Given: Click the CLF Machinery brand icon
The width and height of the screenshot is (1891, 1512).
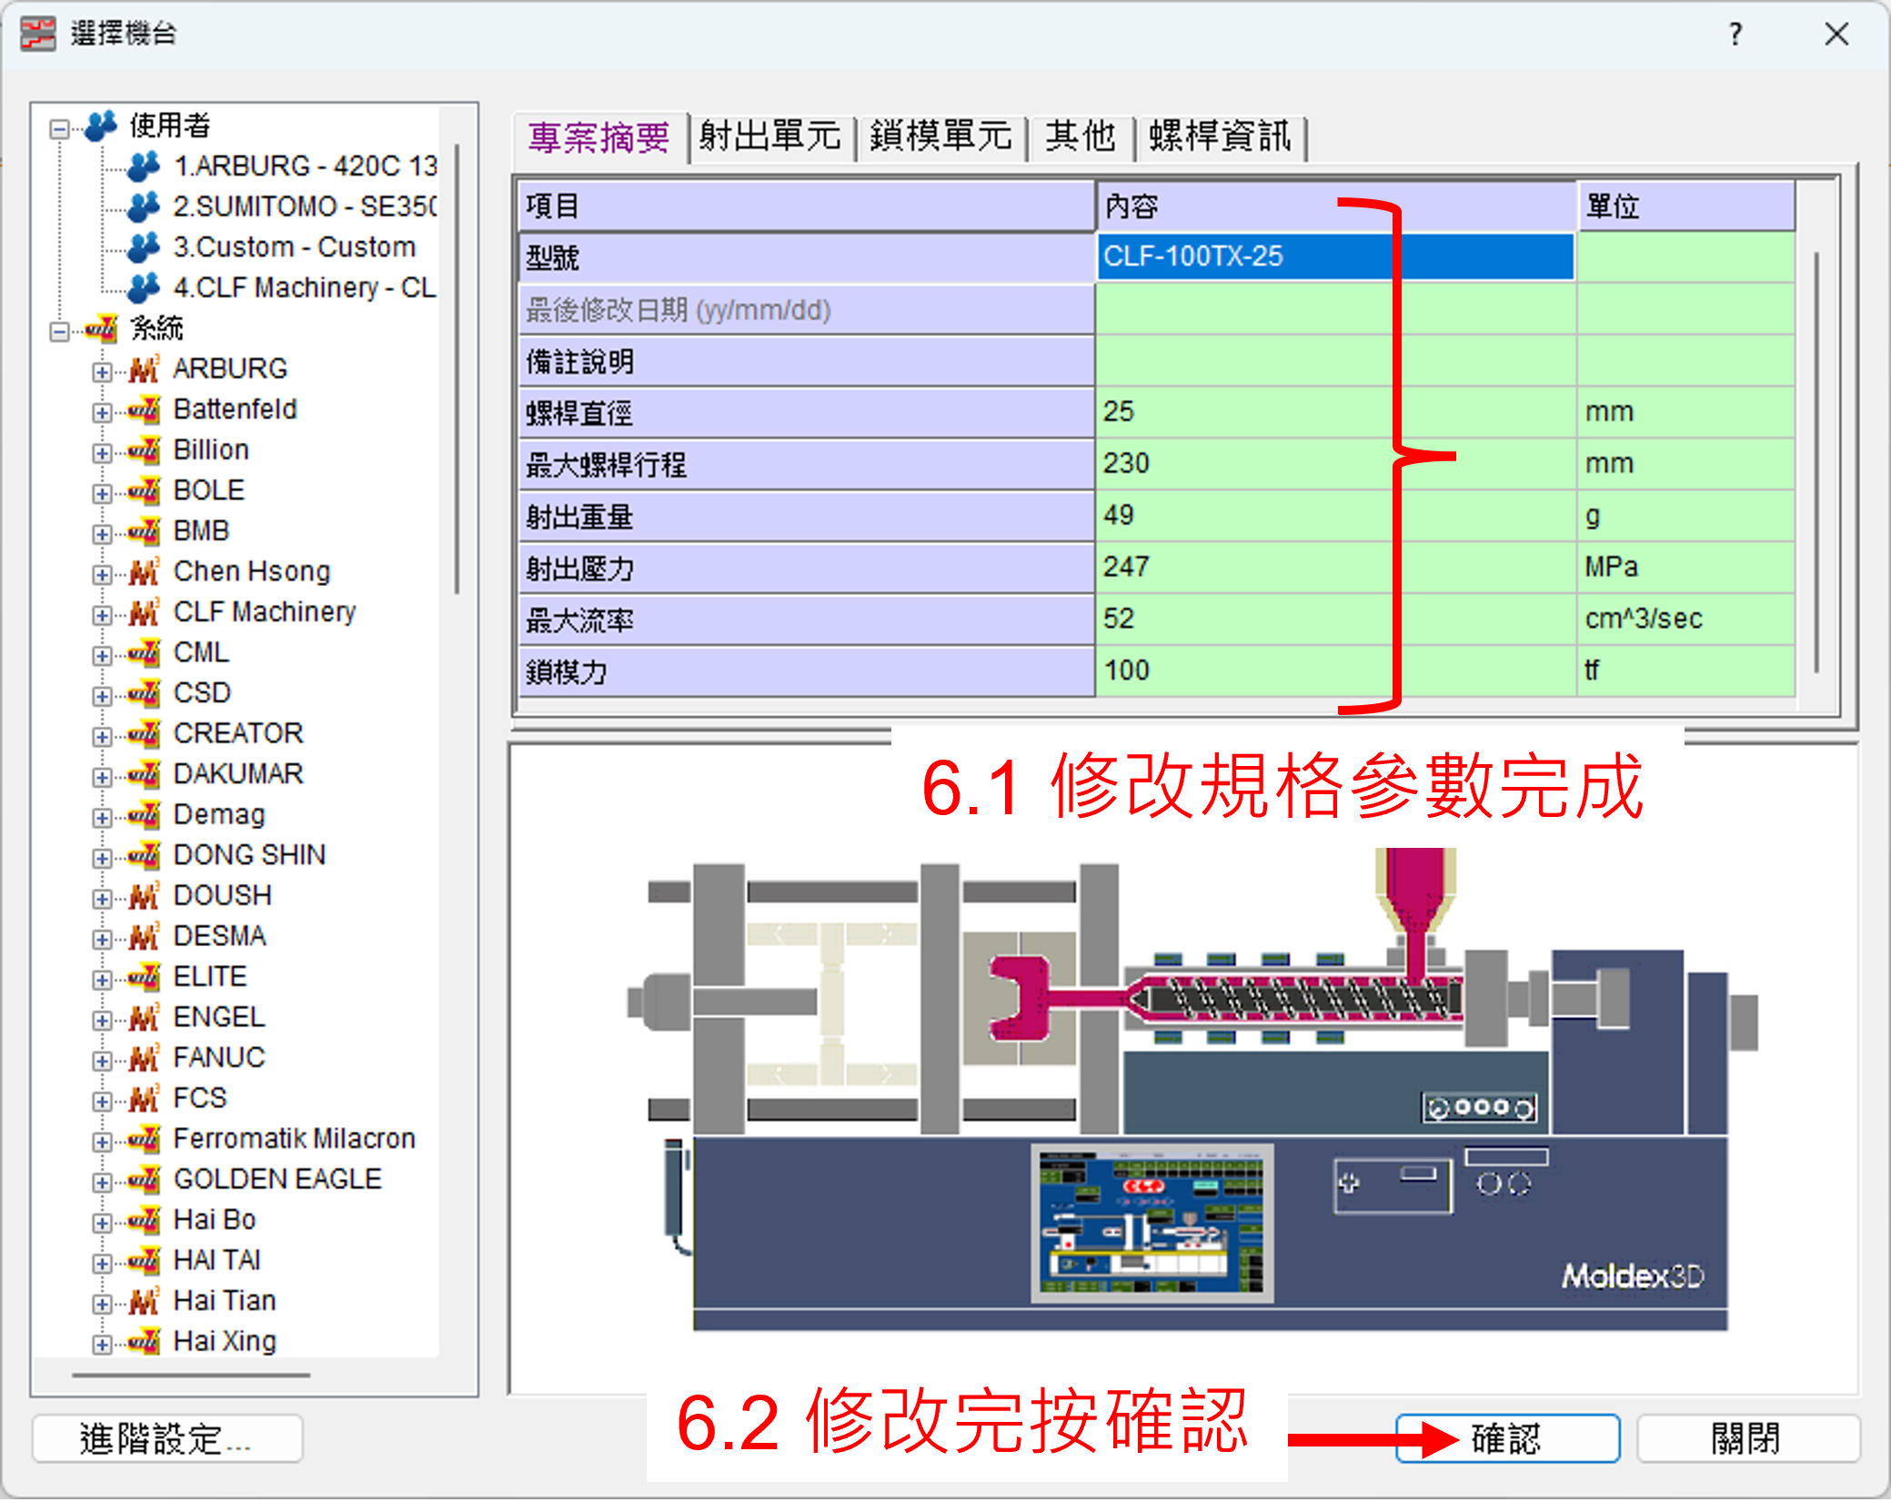Looking at the screenshot, I should coord(143,611).
